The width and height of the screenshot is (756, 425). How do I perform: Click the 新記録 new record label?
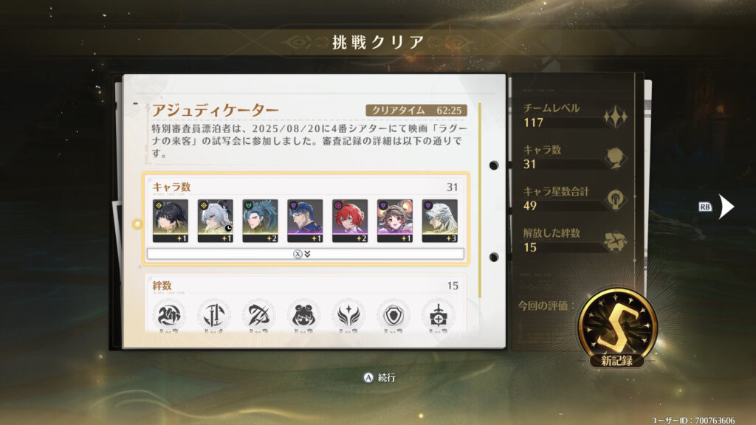tap(616, 360)
